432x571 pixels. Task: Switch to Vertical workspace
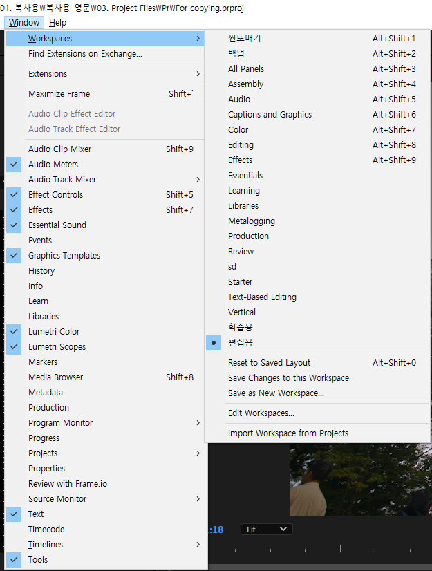(317, 312)
